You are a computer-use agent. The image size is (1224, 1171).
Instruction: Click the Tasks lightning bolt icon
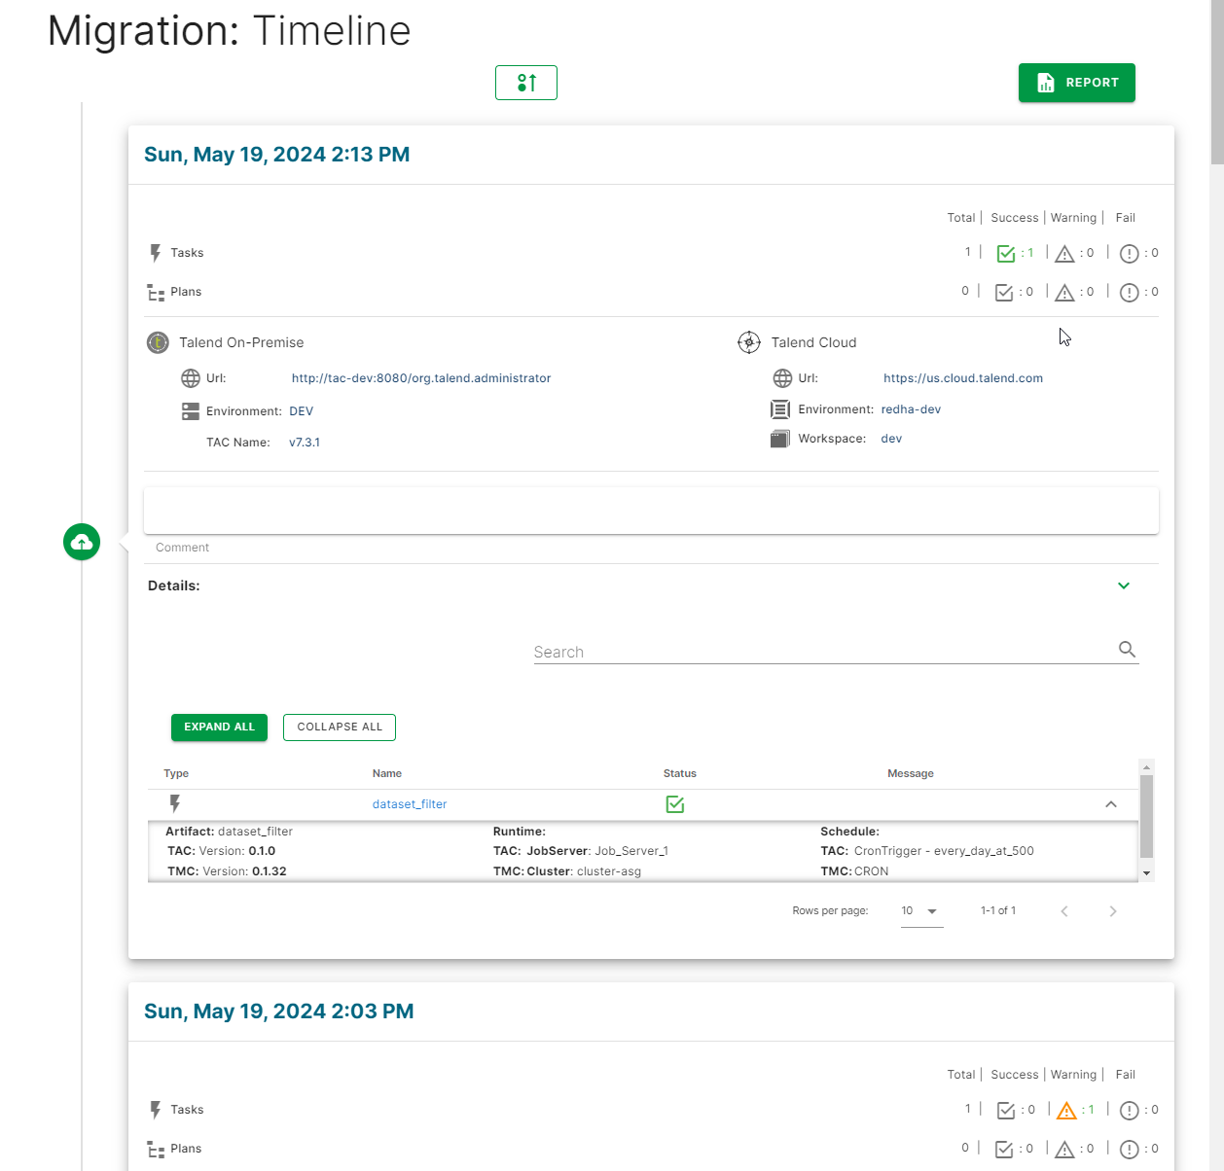[x=156, y=253]
